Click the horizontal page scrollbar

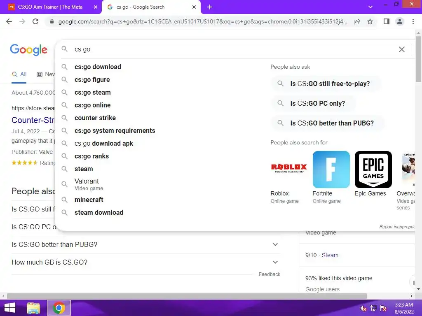pos(187,296)
